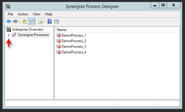This screenshot has width=185, height=112.
Task: Click the DemoProcess_3 gear icon
Action: tap(59, 47)
